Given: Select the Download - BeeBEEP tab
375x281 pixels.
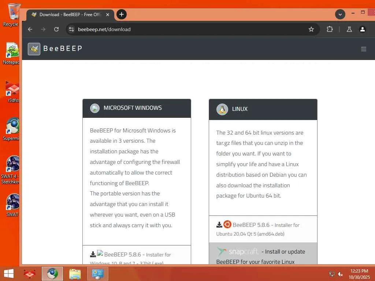Looking at the screenshot, I should 69,15.
